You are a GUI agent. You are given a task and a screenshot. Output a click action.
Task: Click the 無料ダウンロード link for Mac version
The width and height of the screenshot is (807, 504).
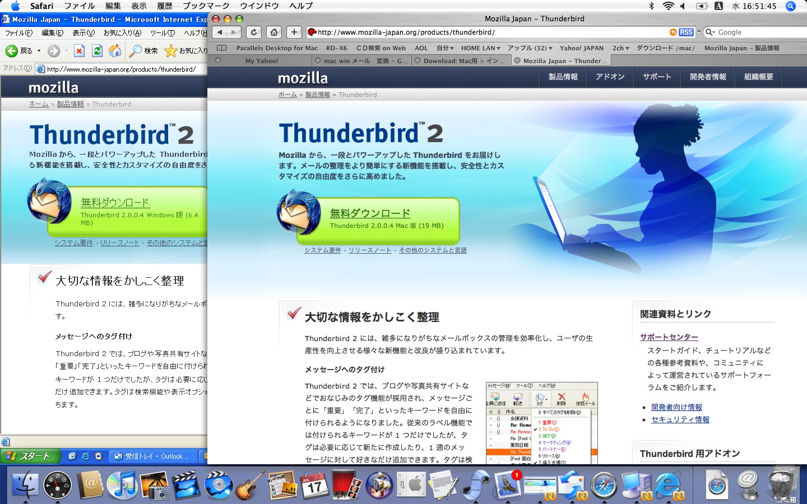(x=370, y=213)
